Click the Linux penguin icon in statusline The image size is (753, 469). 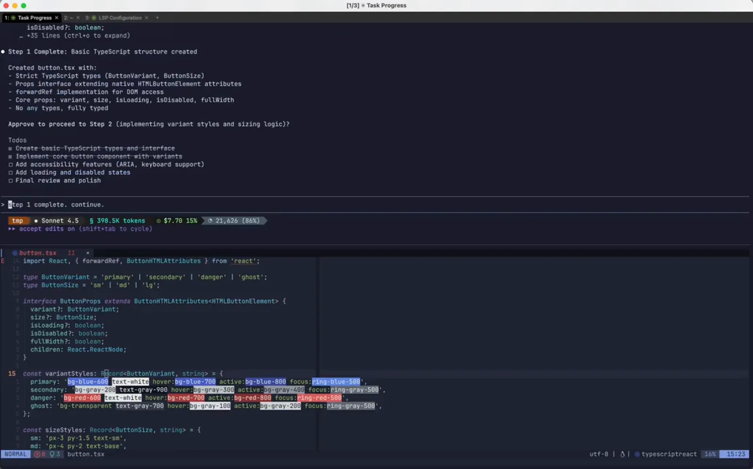pos(623,454)
